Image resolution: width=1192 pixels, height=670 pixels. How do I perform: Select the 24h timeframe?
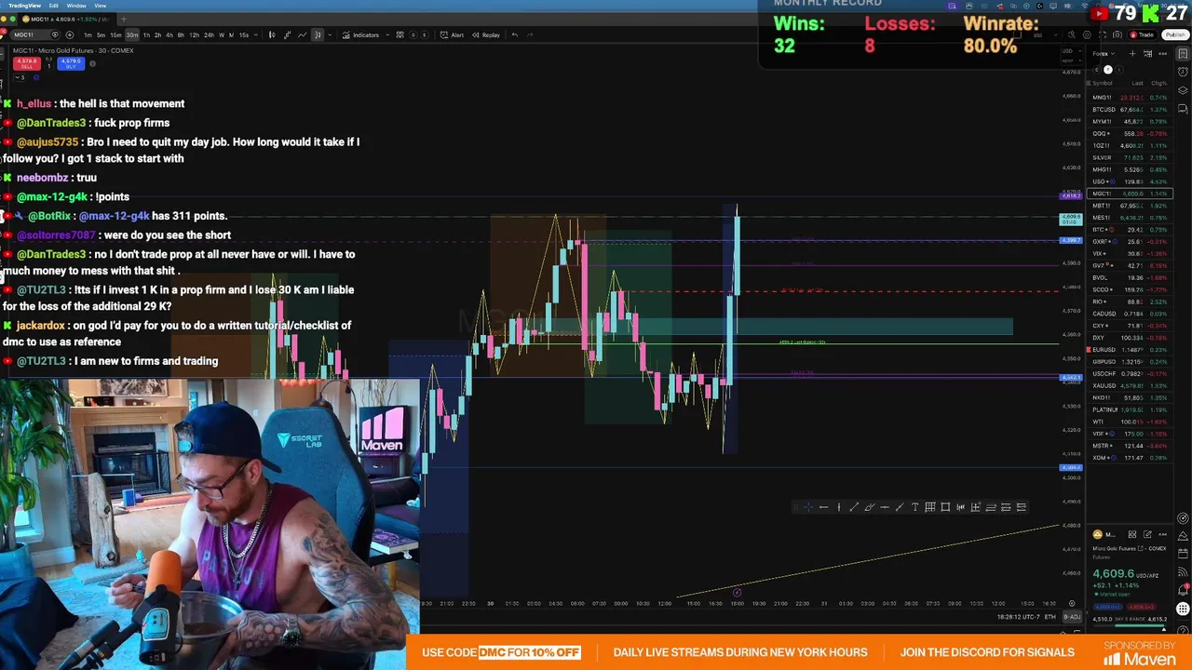point(209,34)
